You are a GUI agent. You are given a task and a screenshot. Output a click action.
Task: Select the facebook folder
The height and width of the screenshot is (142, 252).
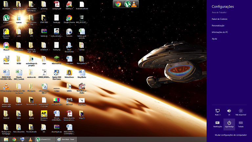(19, 101)
